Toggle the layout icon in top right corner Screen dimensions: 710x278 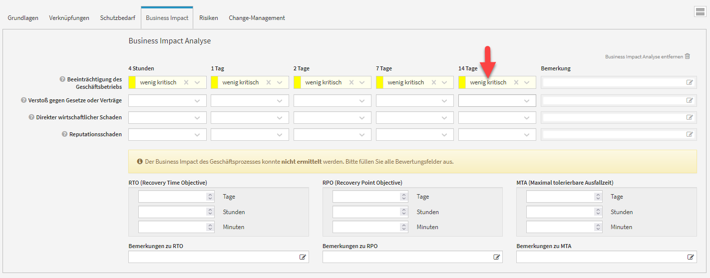(x=700, y=12)
